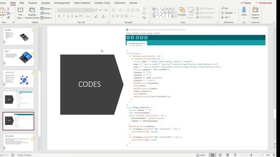Select the text box shape in gallery
The height and width of the screenshot is (157, 280).
pos(154,9)
